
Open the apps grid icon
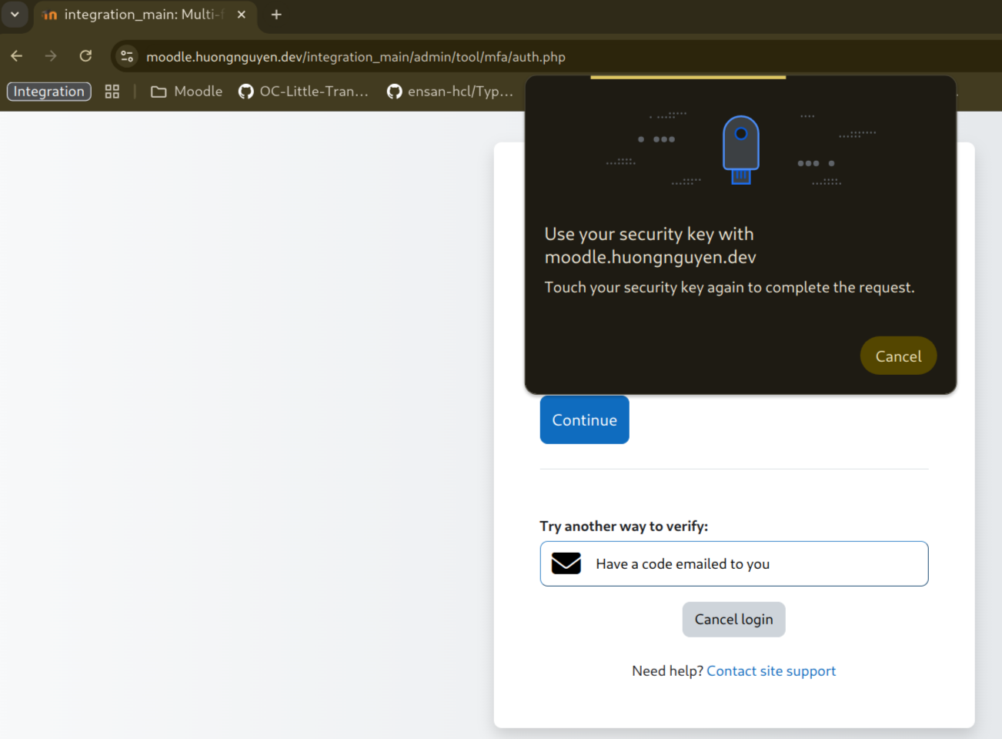coord(112,92)
